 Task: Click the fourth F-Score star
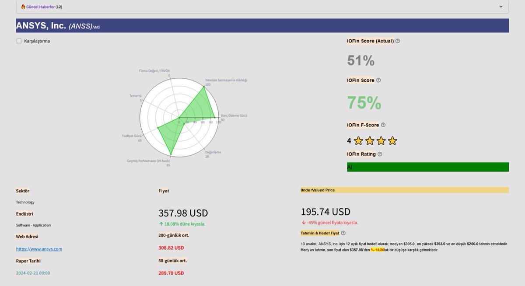[x=392, y=141]
